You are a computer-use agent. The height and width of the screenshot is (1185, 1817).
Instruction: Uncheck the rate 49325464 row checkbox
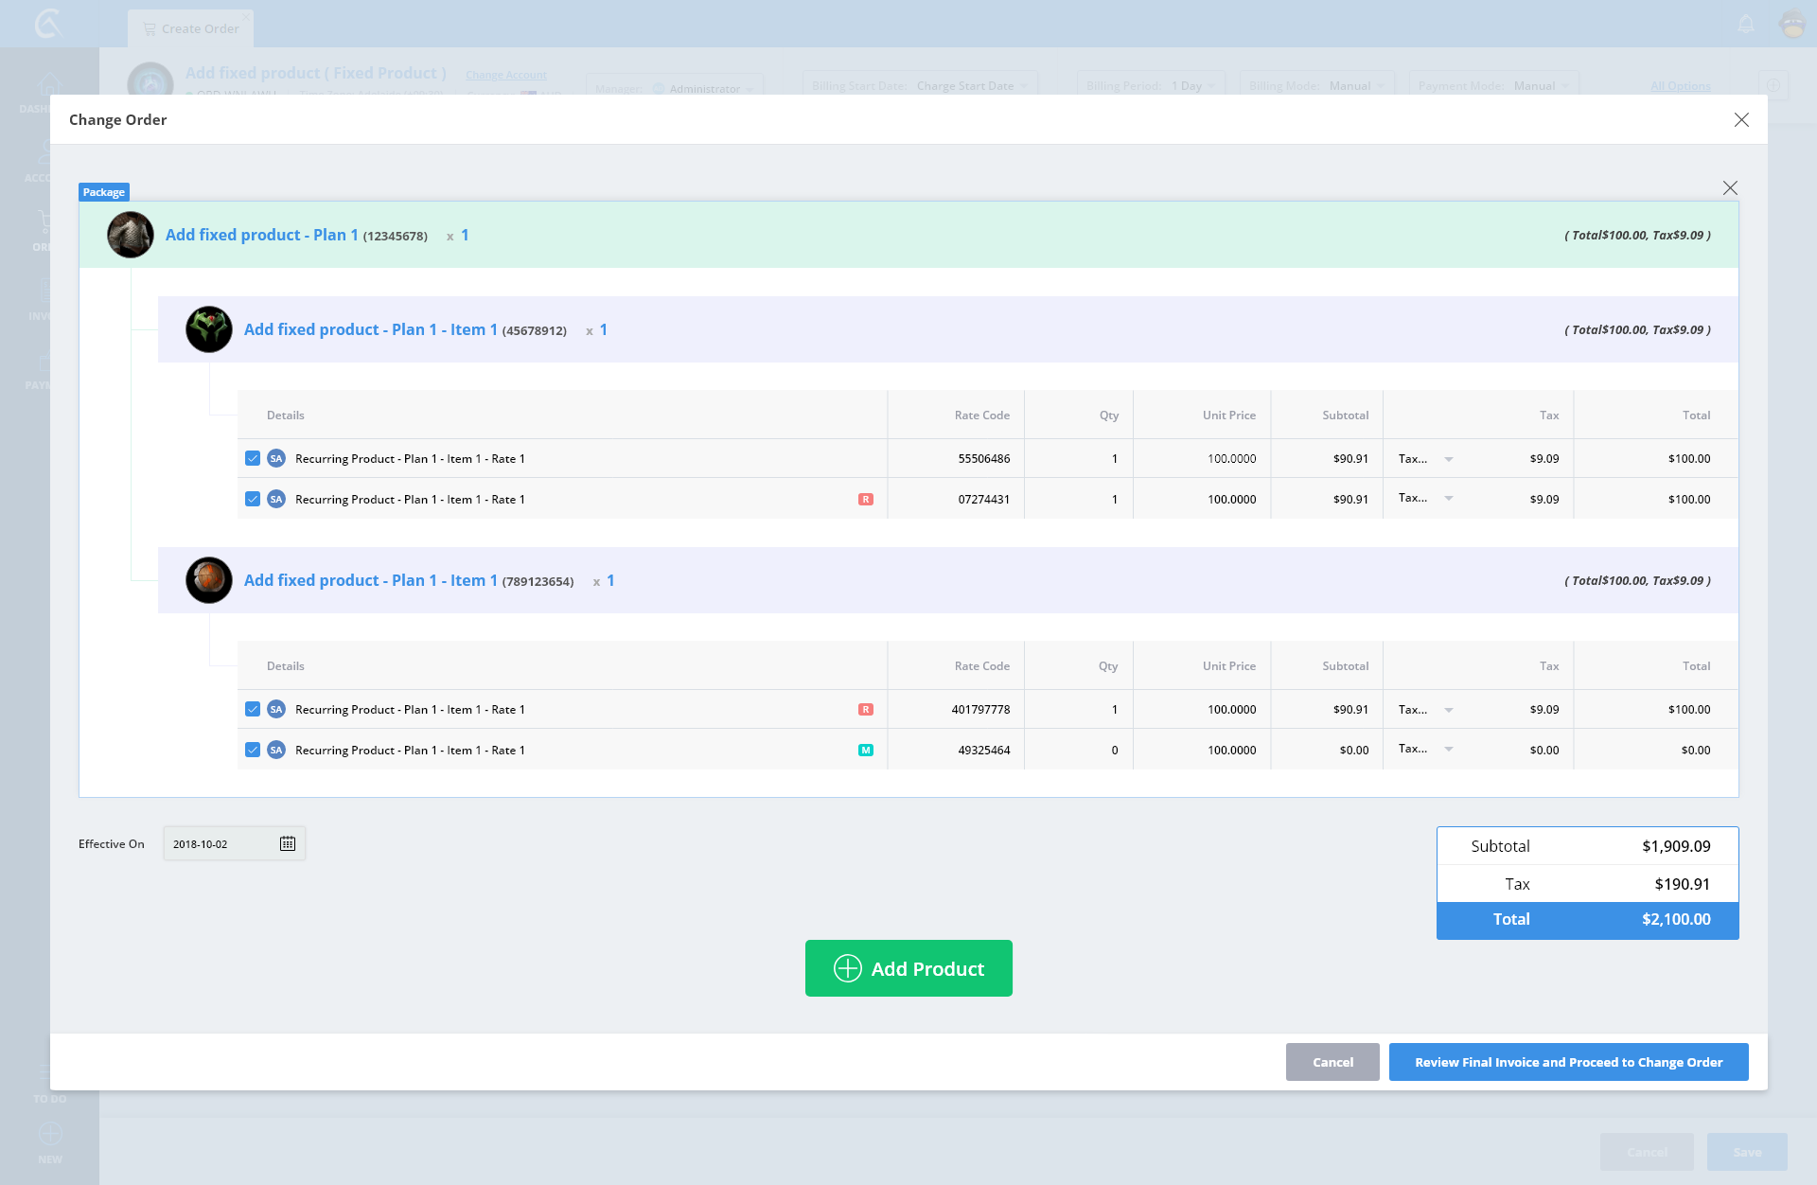(253, 750)
